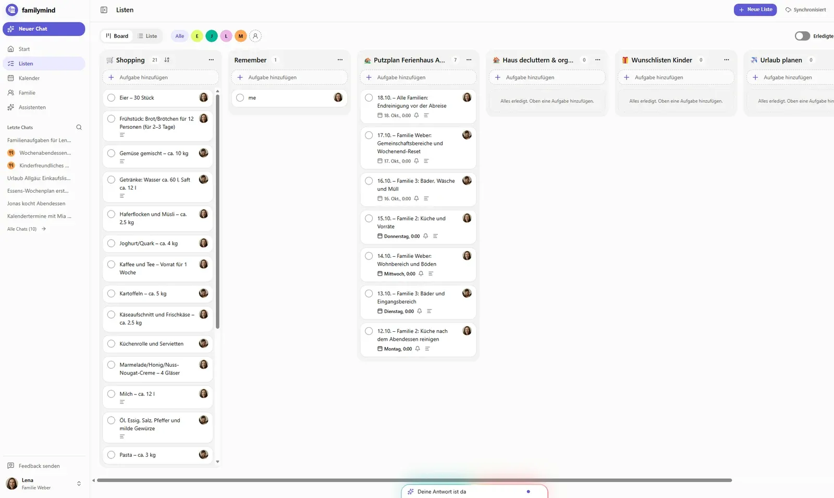Open chat Kalendertermine mit Mia ...
This screenshot has height=498, width=834.
point(39,216)
